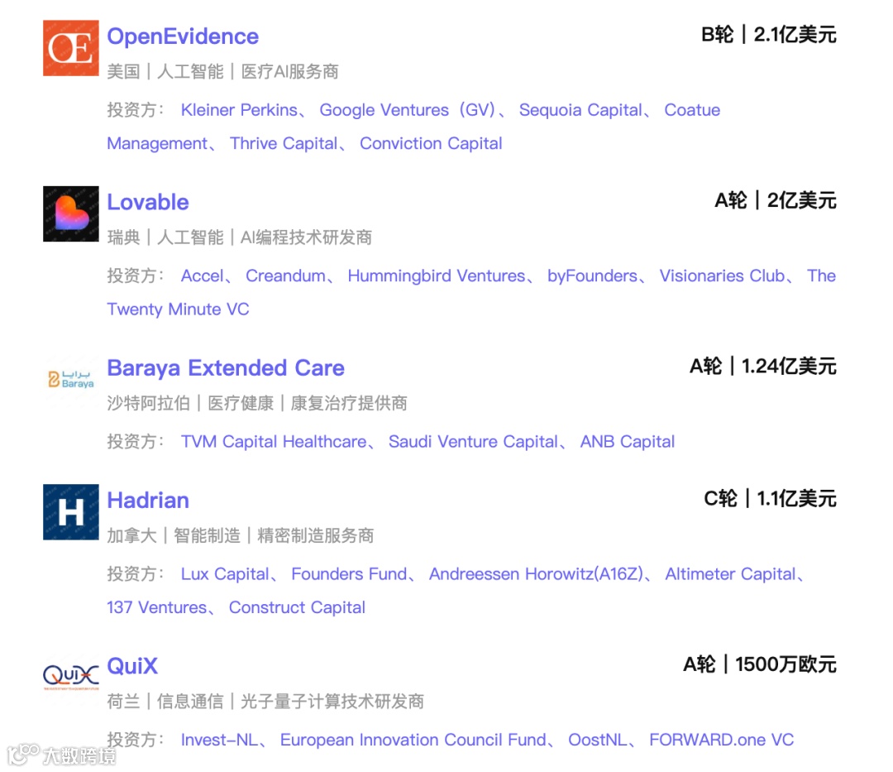This screenshot has width=893, height=772.
Task: Open the Conviction Capital investor link
Action: (x=431, y=144)
